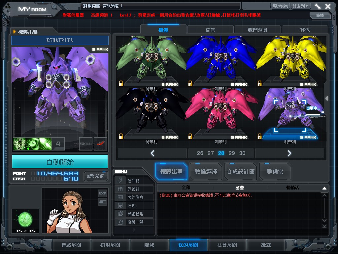The image size is (338, 254).
Task: Switch to the 其他 tab
Action: coord(305,30)
